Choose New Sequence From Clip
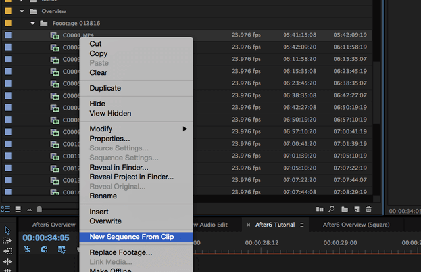The height and width of the screenshot is (272, 421). tap(136, 237)
